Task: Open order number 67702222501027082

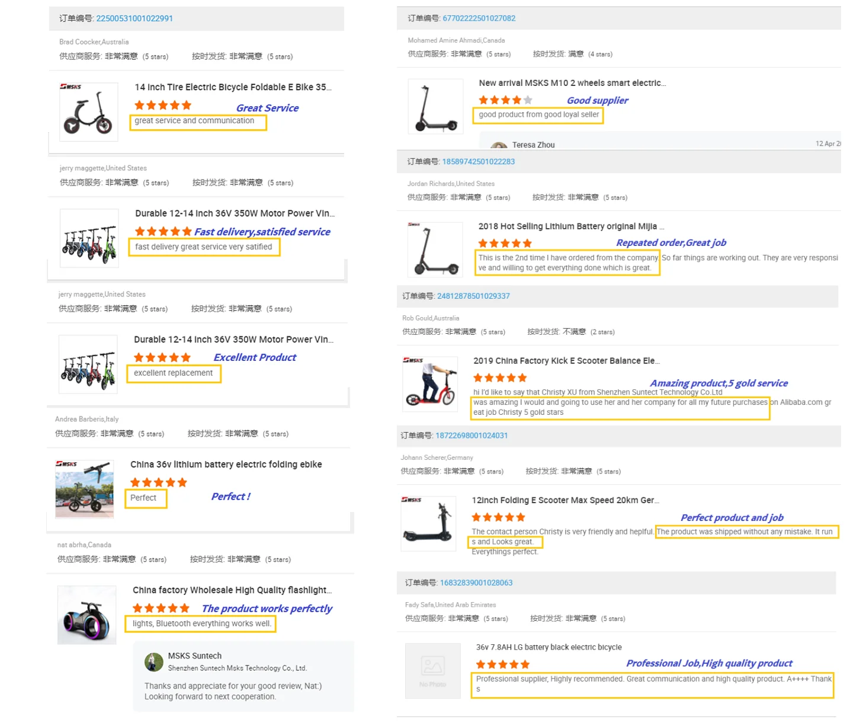Action: tap(479, 18)
